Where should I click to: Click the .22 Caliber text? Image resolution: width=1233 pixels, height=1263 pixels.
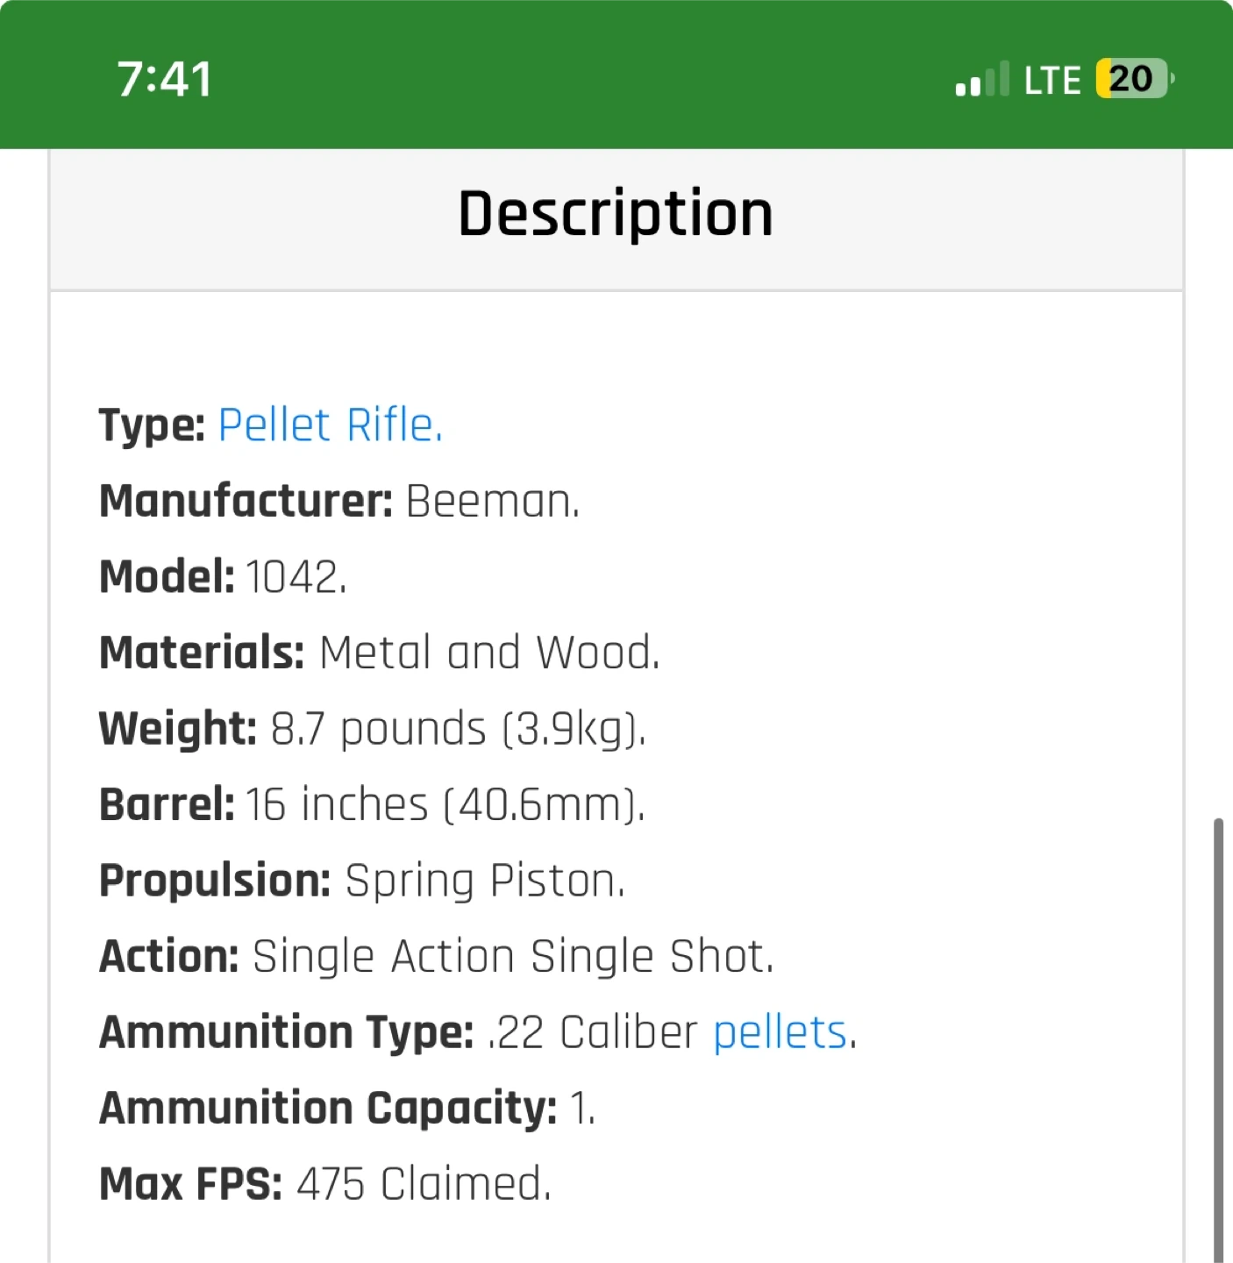593,1032
